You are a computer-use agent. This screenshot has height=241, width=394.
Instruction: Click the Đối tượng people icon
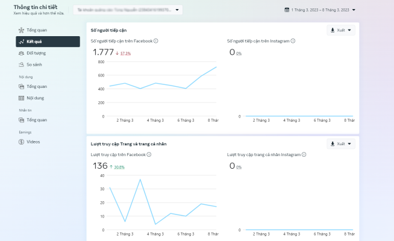click(22, 53)
